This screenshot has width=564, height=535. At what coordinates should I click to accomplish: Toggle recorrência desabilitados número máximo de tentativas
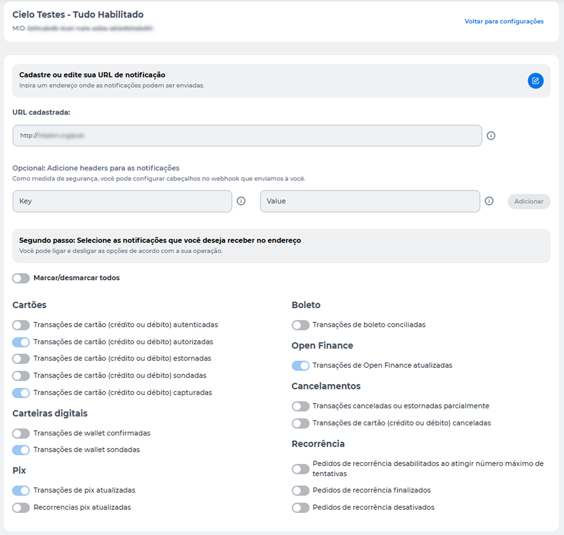click(x=301, y=469)
